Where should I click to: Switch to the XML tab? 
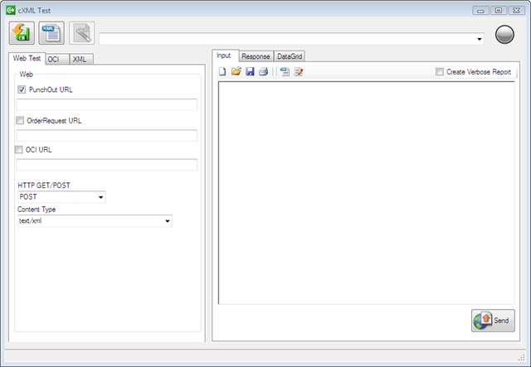[81, 59]
